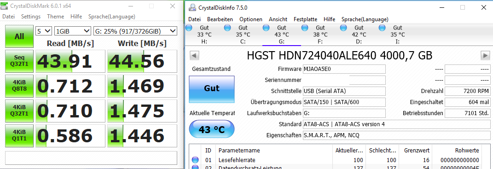The width and height of the screenshot is (493, 169).
Task: Start the Seq Q32T1 test
Action: point(19,61)
